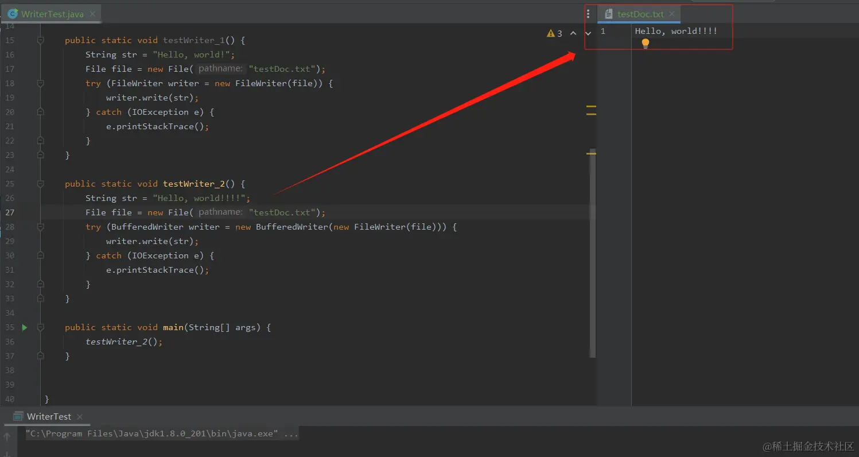Close the WriterTest.java editor tab
Image resolution: width=859 pixels, height=457 pixels.
92,14
